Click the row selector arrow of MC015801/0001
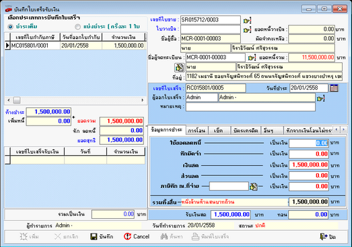 pyautogui.click(x=7, y=46)
